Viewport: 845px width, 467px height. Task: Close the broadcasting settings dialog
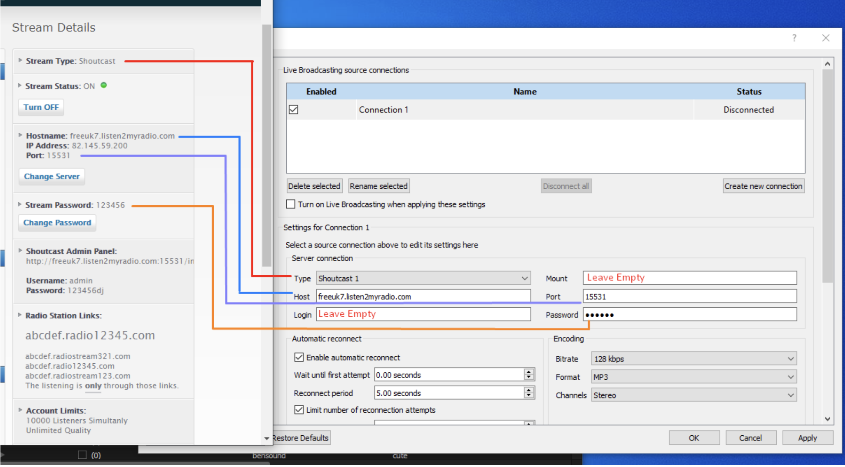(x=825, y=38)
